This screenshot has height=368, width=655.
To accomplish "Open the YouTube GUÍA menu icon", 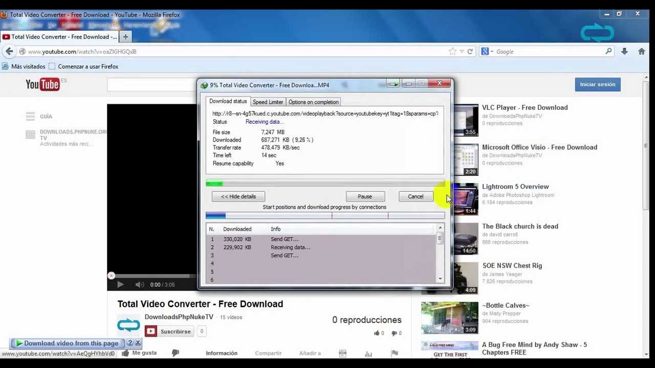I will tap(30, 117).
